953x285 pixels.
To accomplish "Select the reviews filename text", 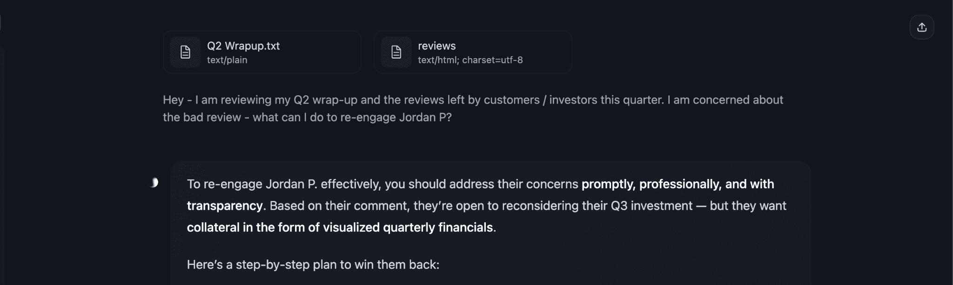I will coord(436,46).
